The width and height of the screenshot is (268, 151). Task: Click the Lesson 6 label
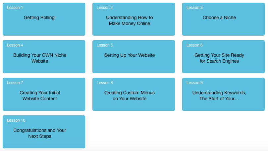click(194, 45)
